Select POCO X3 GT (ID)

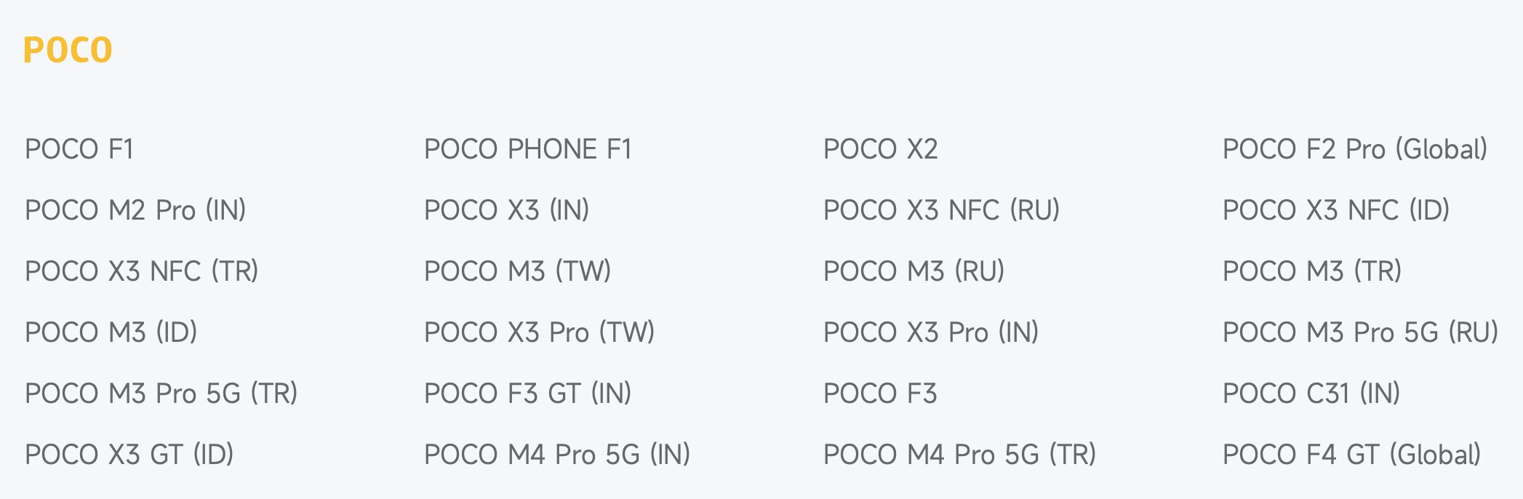129,455
